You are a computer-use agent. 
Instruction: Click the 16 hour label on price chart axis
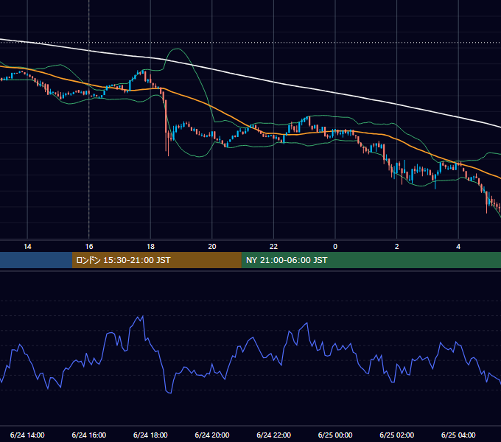pyautogui.click(x=89, y=247)
